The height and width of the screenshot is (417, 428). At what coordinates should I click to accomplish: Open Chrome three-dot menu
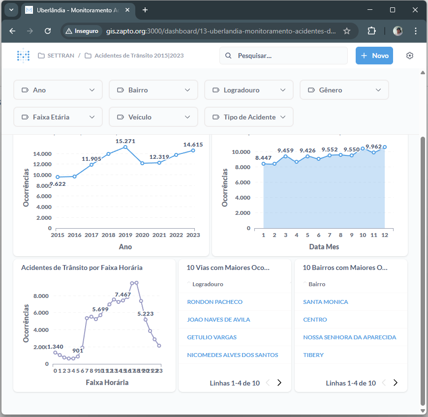coord(416,31)
